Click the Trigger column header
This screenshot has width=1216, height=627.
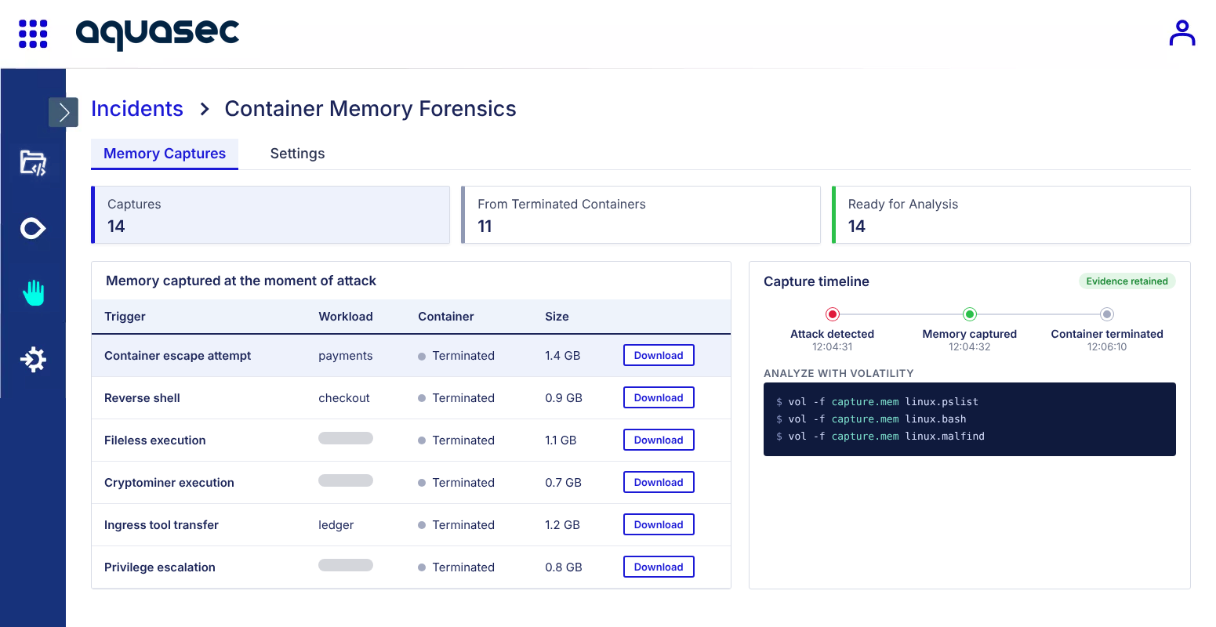pyautogui.click(x=125, y=317)
